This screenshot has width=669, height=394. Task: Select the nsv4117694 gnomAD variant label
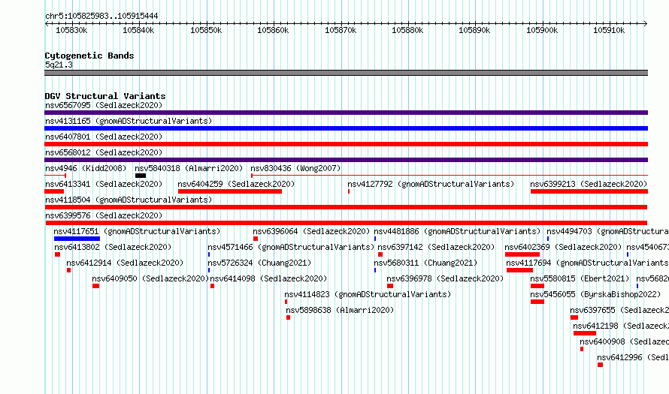point(588,263)
